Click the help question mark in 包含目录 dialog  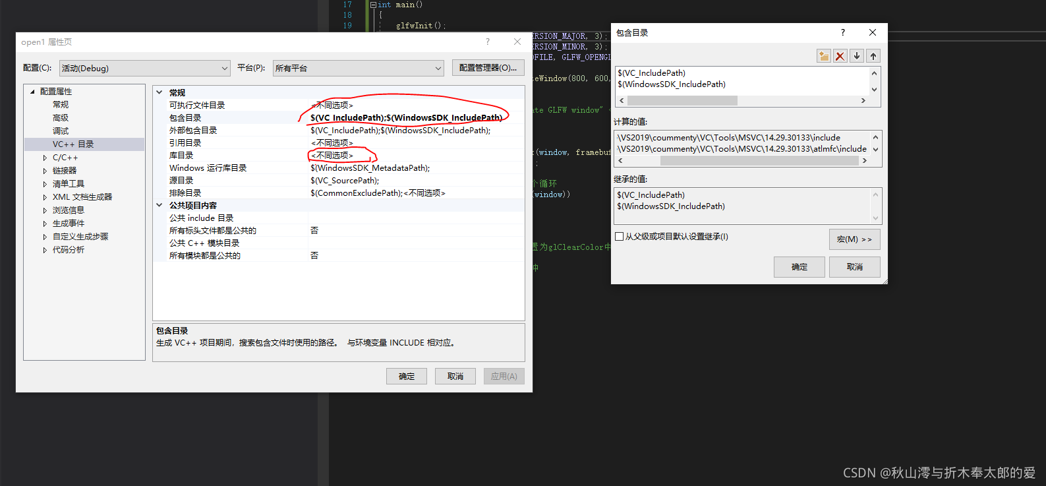pos(842,32)
